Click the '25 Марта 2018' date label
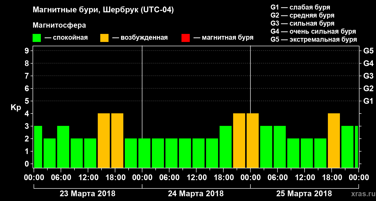The width and height of the screenshot is (376, 201). pos(304,194)
